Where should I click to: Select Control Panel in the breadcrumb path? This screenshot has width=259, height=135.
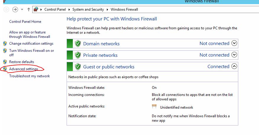(x=55, y=9)
